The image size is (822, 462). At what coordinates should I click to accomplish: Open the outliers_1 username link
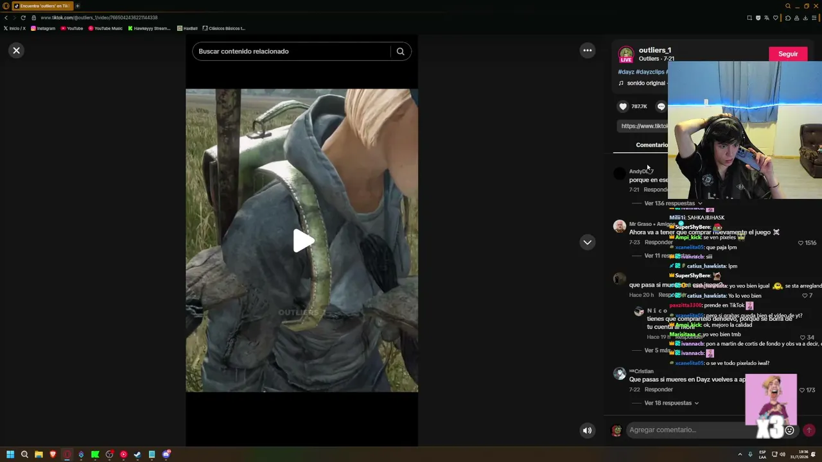[x=655, y=50]
